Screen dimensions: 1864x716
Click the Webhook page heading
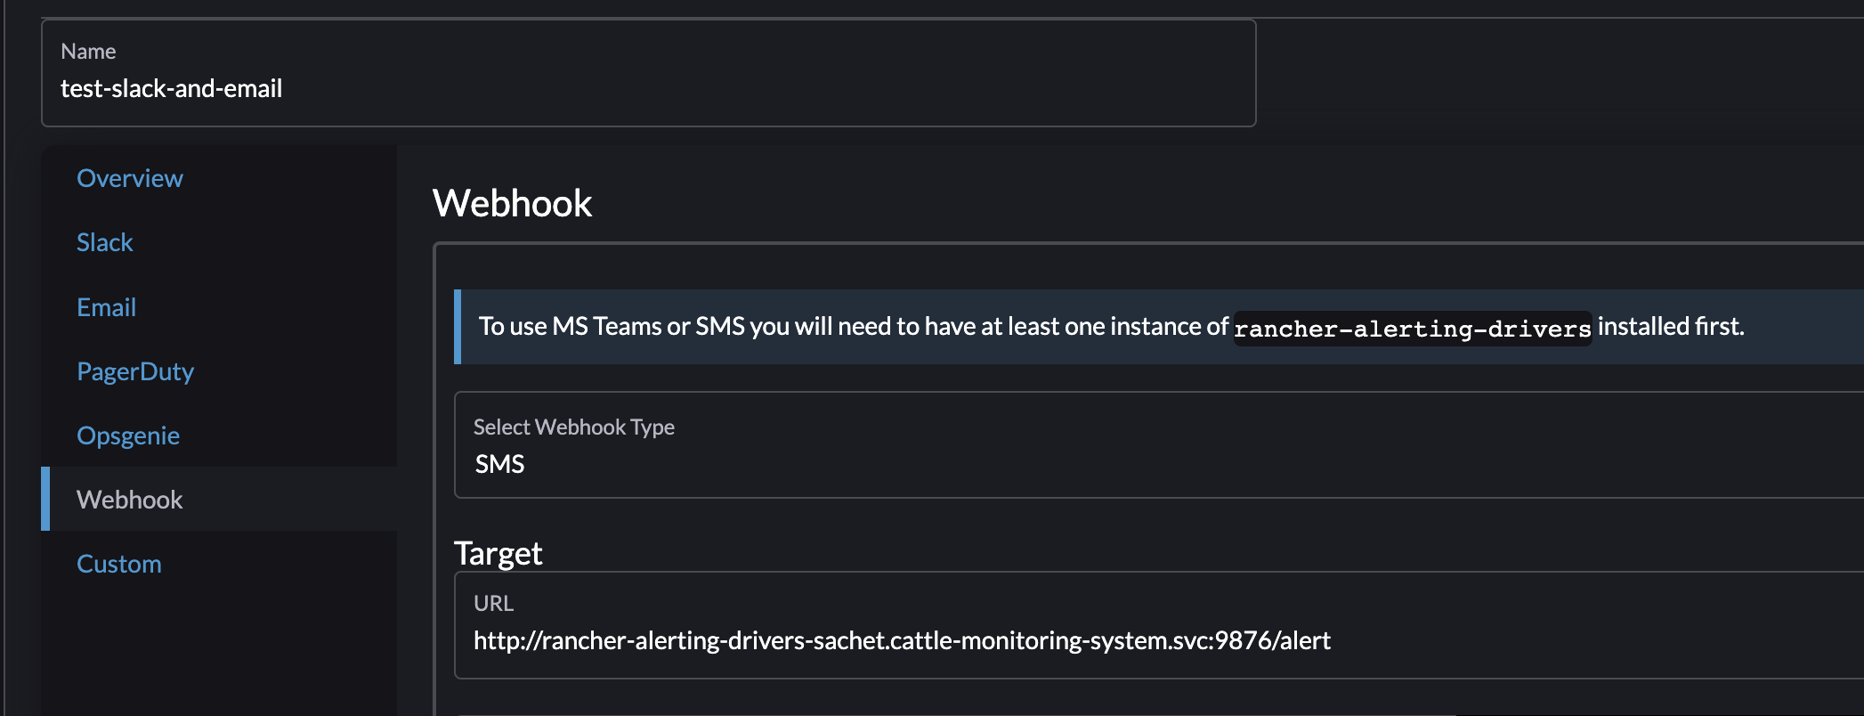[512, 203]
